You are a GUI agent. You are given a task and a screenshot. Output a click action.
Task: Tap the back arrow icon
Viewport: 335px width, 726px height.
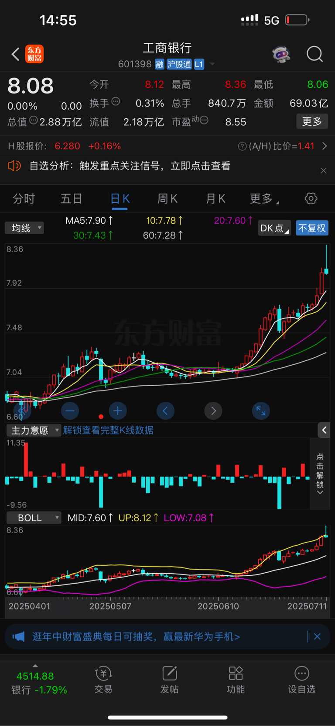(15, 54)
